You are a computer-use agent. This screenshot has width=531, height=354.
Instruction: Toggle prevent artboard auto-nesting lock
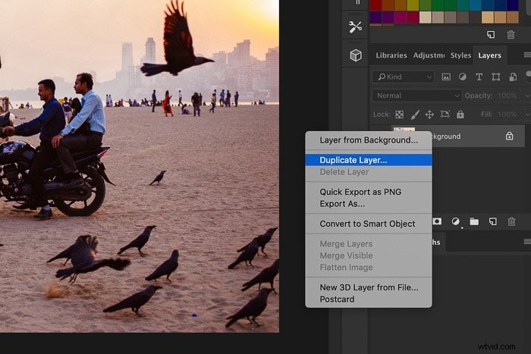[x=445, y=114]
